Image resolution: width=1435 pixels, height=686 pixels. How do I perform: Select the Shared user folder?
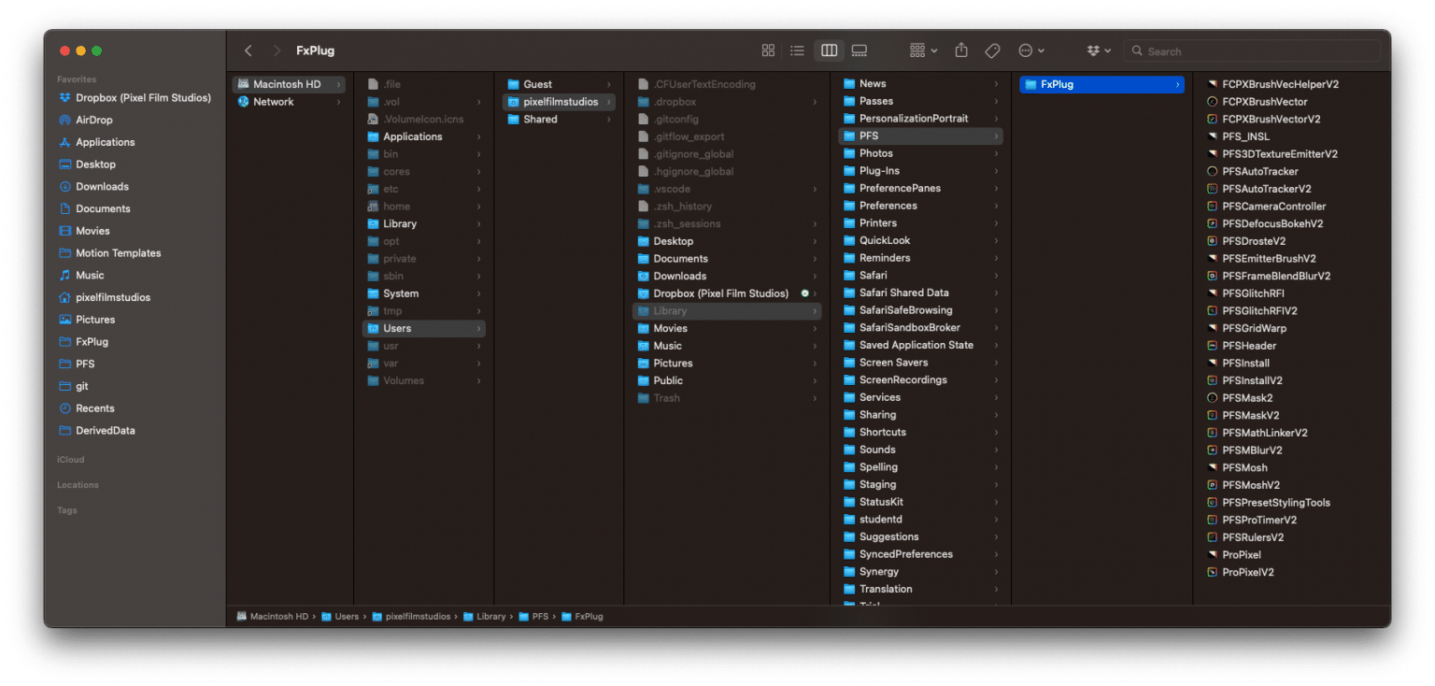pos(559,120)
